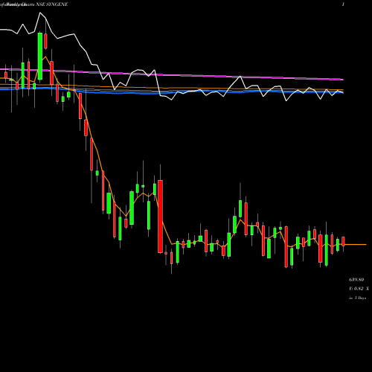Click the volume label 'V: 0.82'
Screen dimensions: 372x372
[x=356, y=289]
